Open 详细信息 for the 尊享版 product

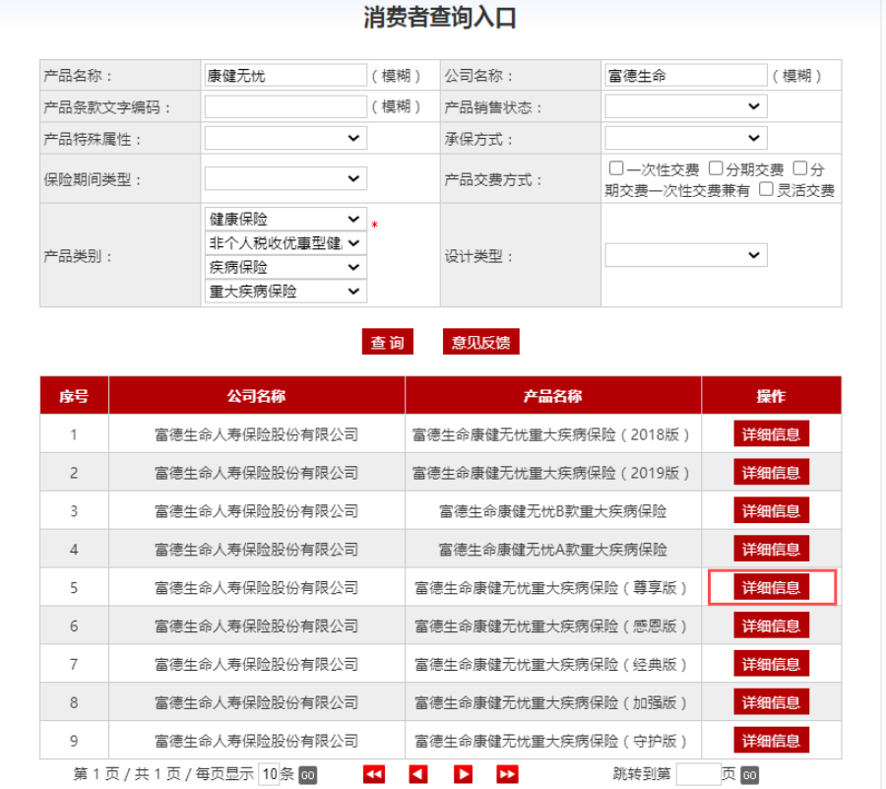[771, 587]
